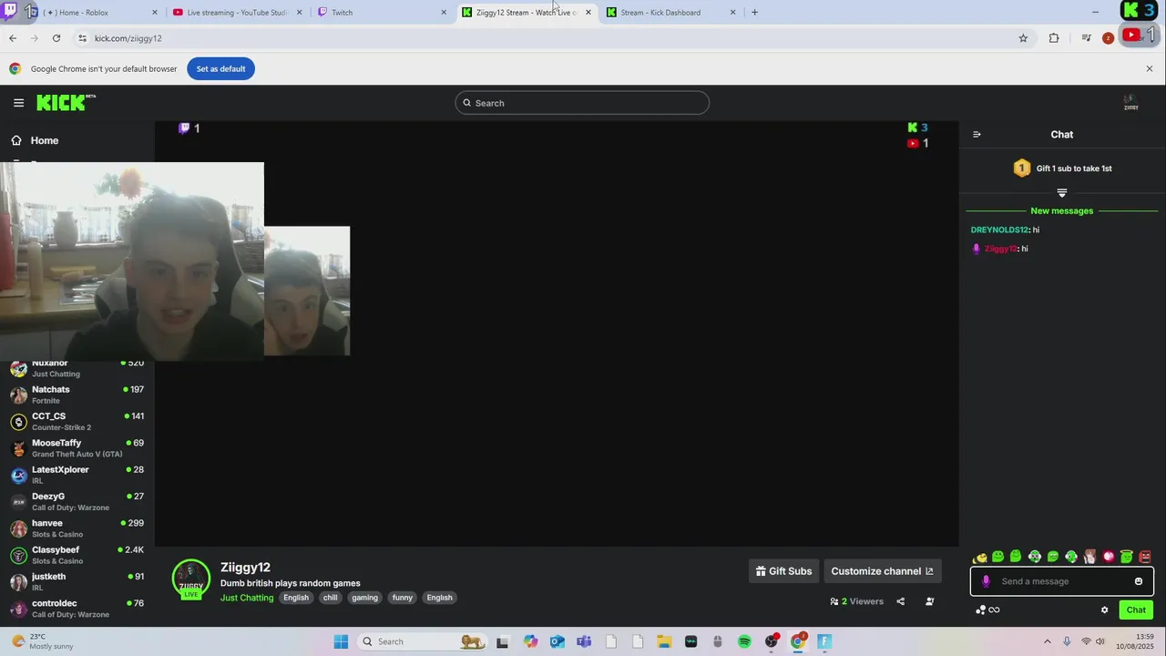Click the purple microphone badge in chat box

coord(986,581)
